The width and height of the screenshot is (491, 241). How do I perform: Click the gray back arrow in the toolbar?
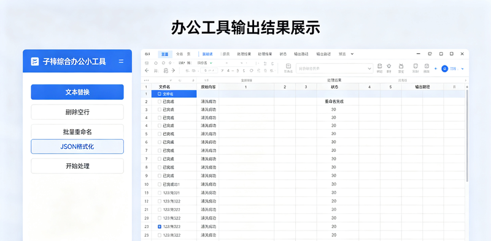[x=147, y=70]
